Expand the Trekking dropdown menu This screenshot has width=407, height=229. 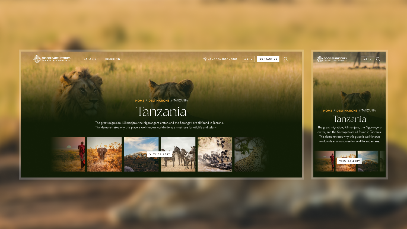[x=113, y=59]
